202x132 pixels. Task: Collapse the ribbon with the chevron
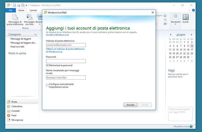click(189, 10)
